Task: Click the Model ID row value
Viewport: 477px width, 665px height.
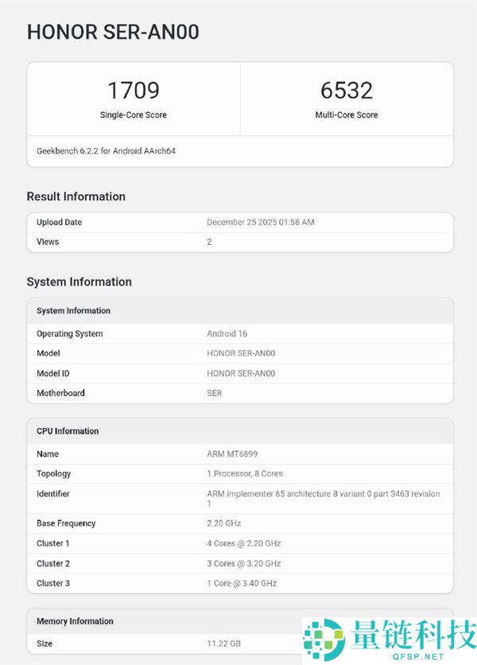Action: [x=241, y=373]
